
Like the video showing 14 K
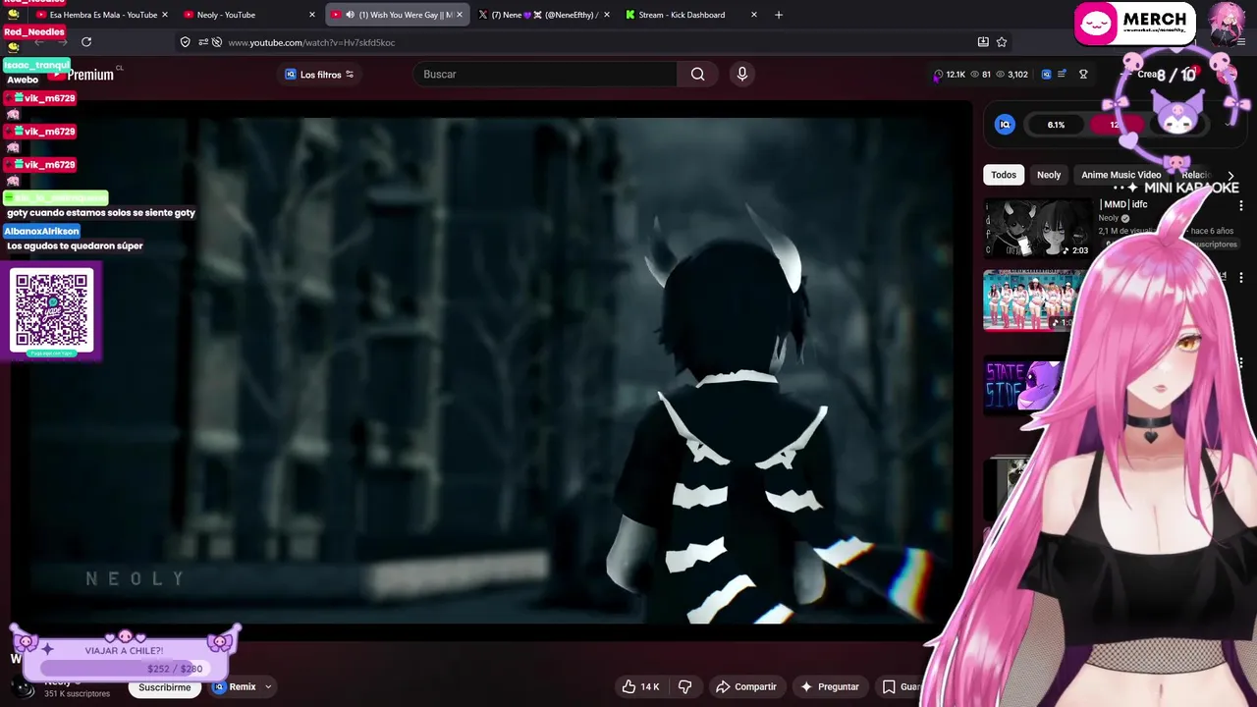click(640, 687)
